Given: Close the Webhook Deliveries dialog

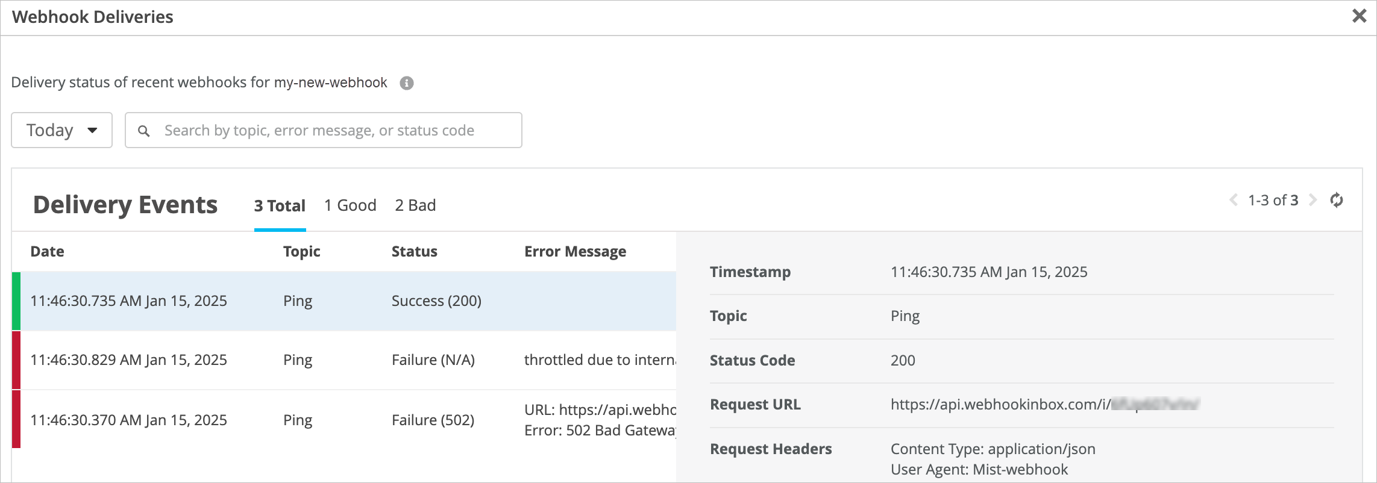Looking at the screenshot, I should click(x=1359, y=16).
